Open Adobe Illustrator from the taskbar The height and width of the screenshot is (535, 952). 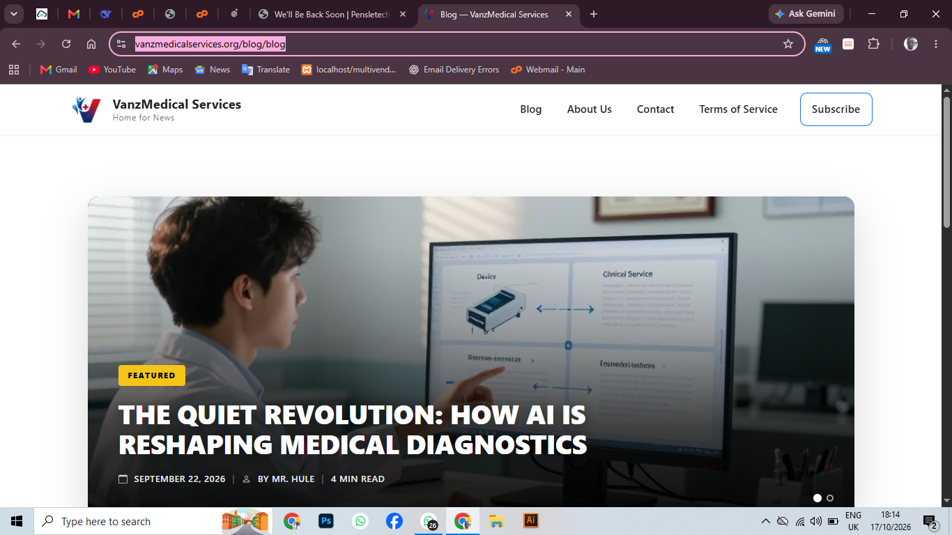530,521
